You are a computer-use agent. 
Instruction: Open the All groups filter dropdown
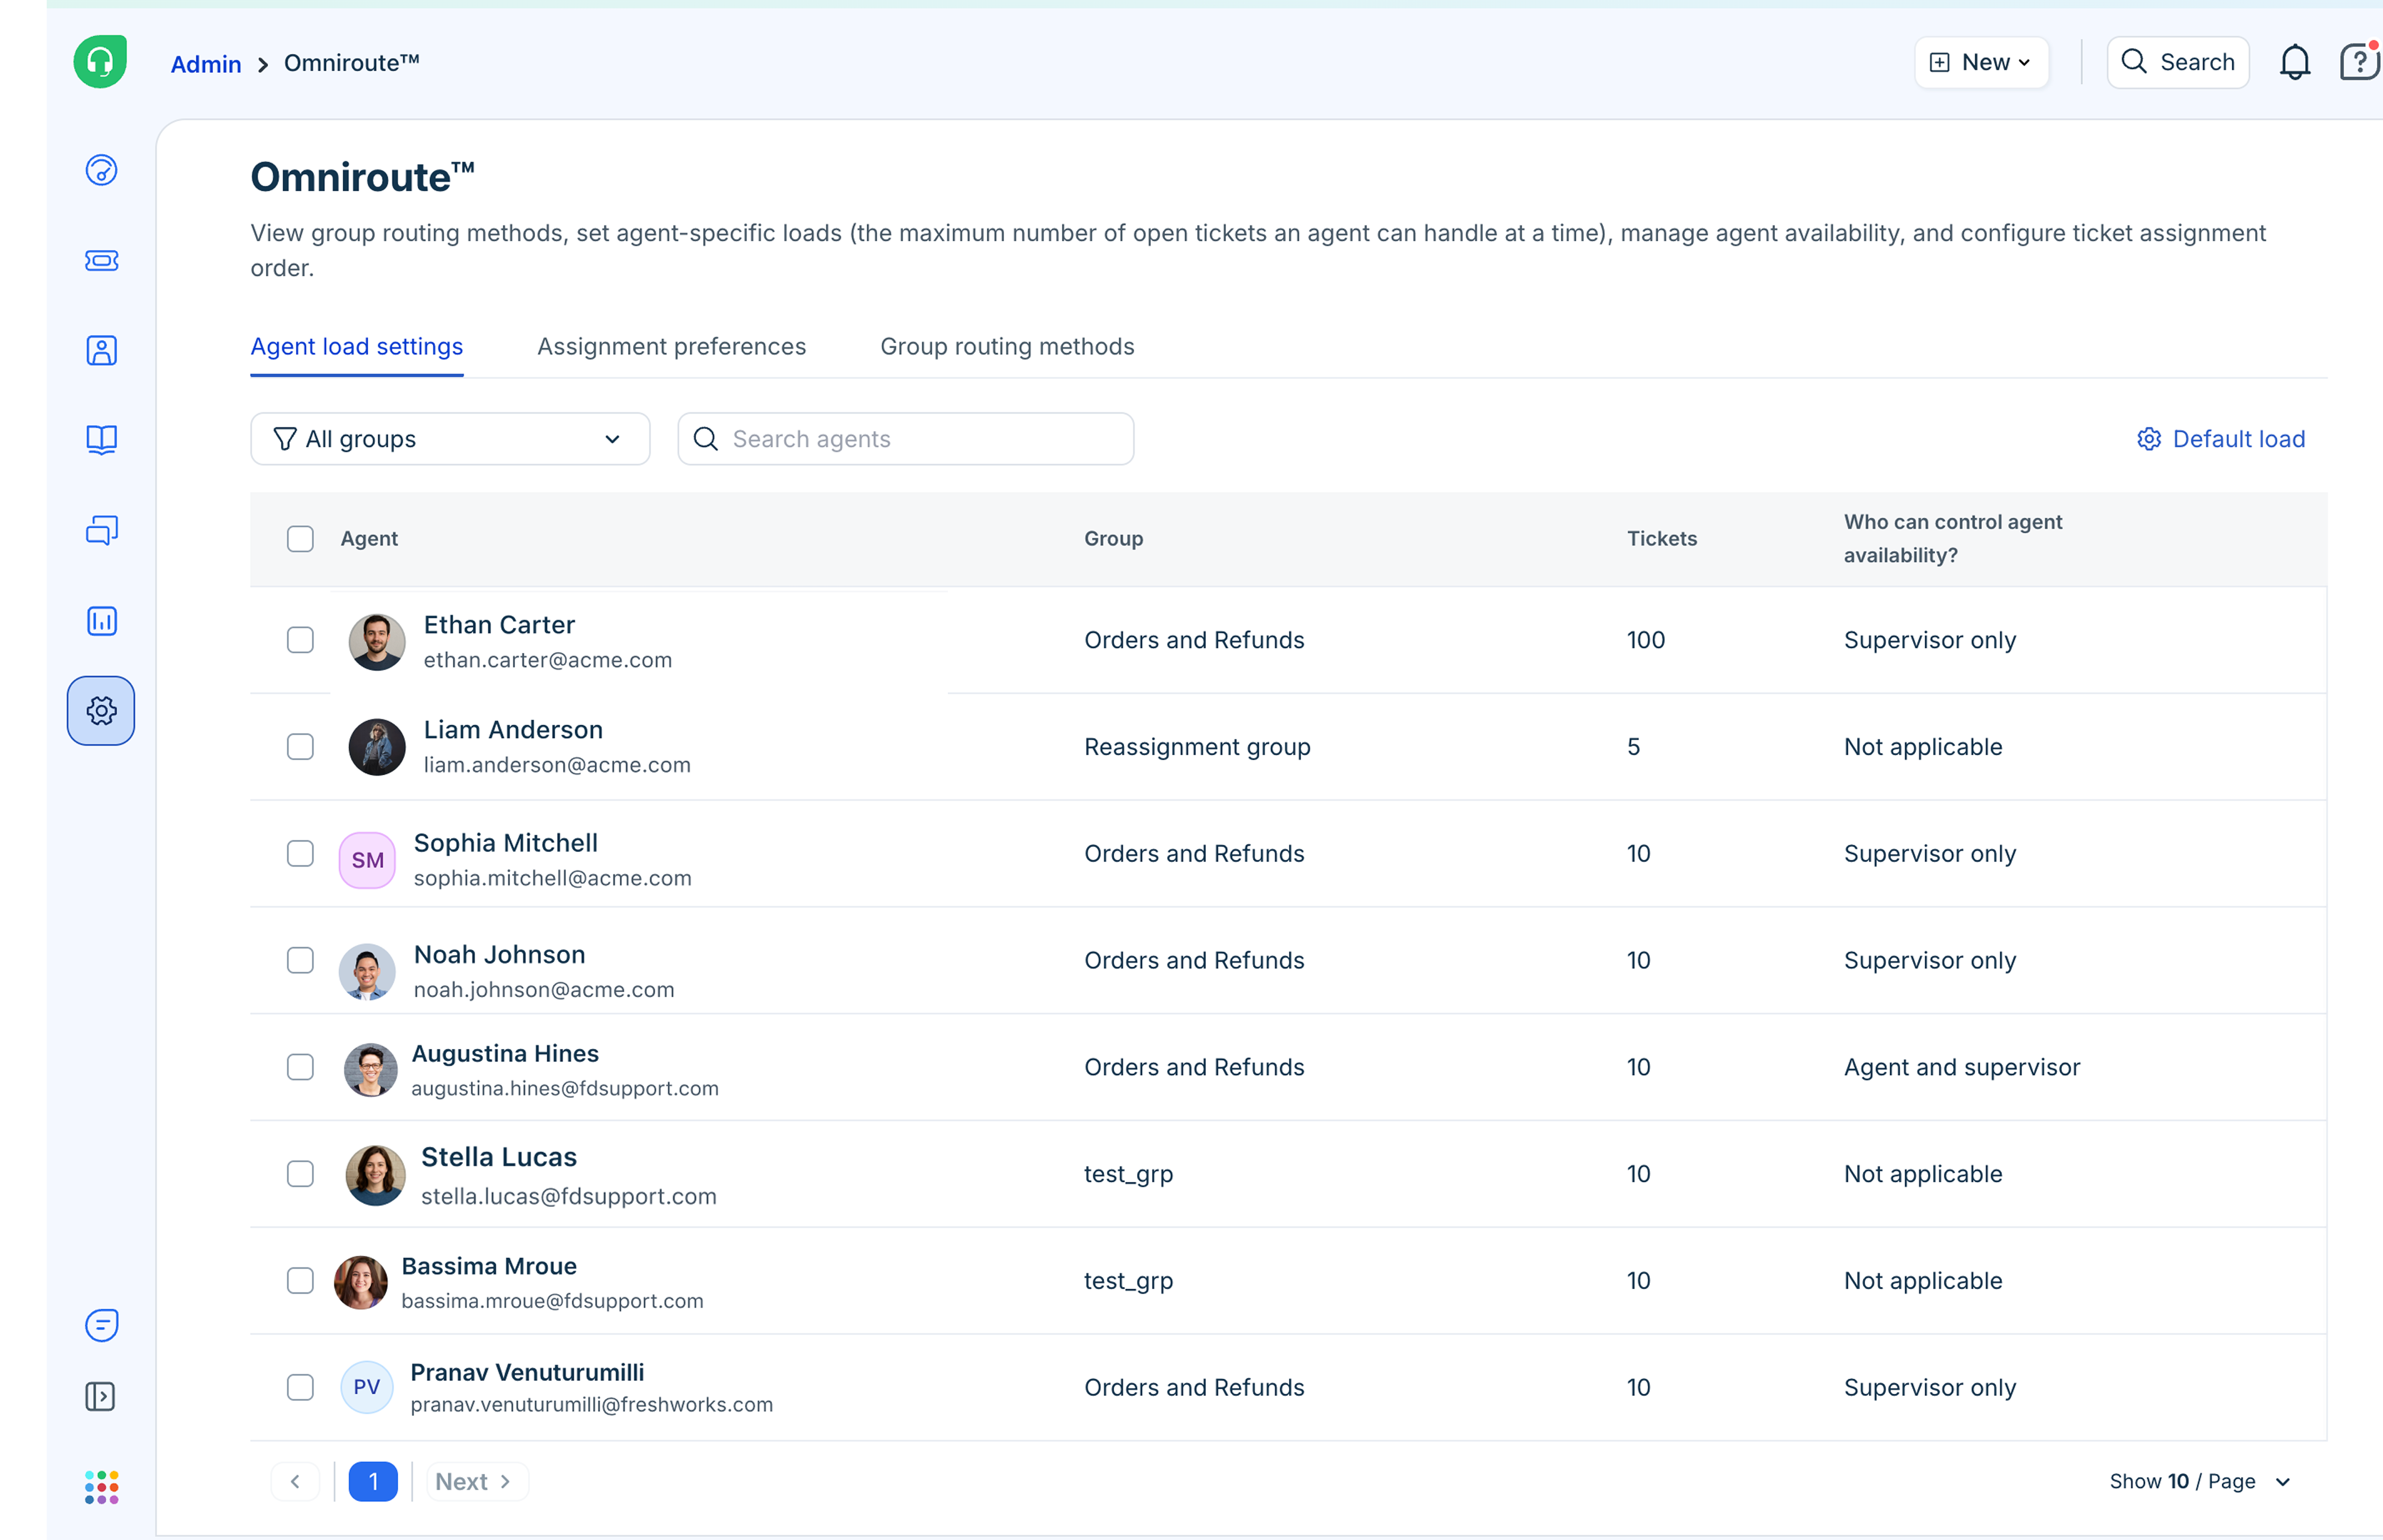(x=450, y=439)
